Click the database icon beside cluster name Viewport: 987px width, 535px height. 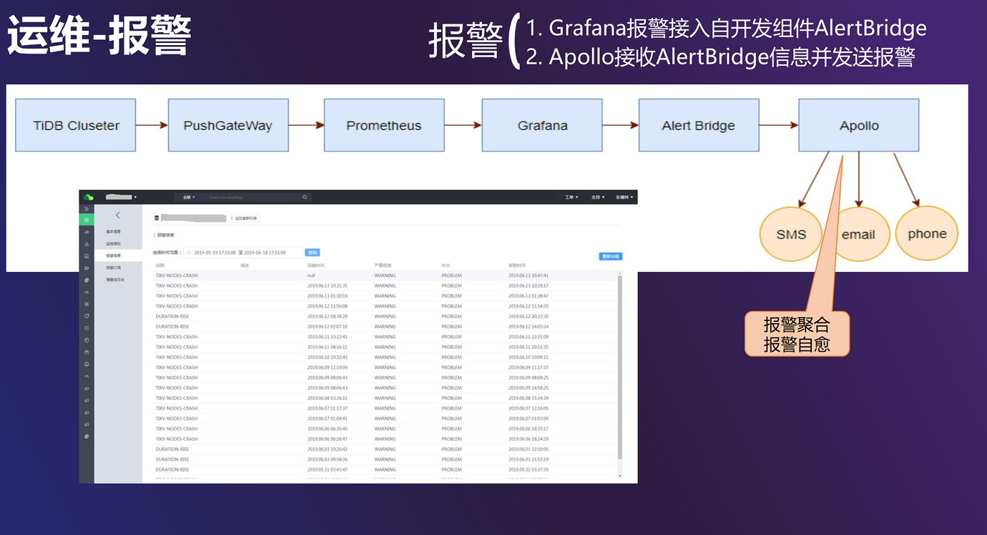[x=157, y=217]
